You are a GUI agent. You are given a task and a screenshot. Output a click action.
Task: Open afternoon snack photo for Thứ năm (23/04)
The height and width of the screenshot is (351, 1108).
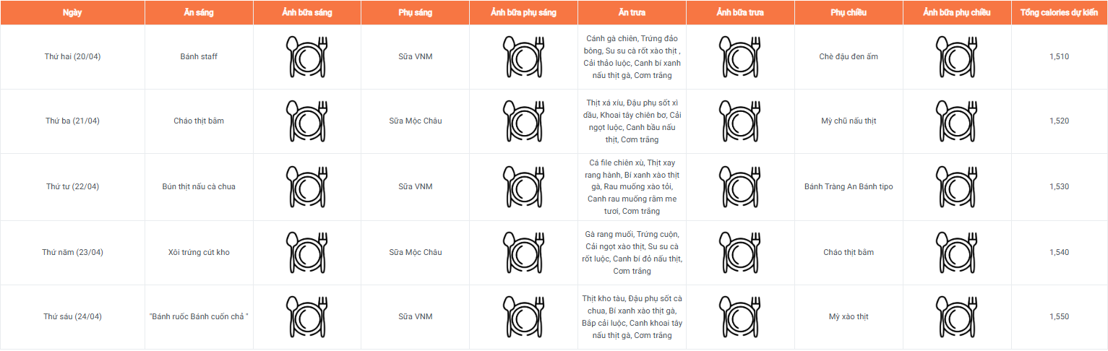957,252
